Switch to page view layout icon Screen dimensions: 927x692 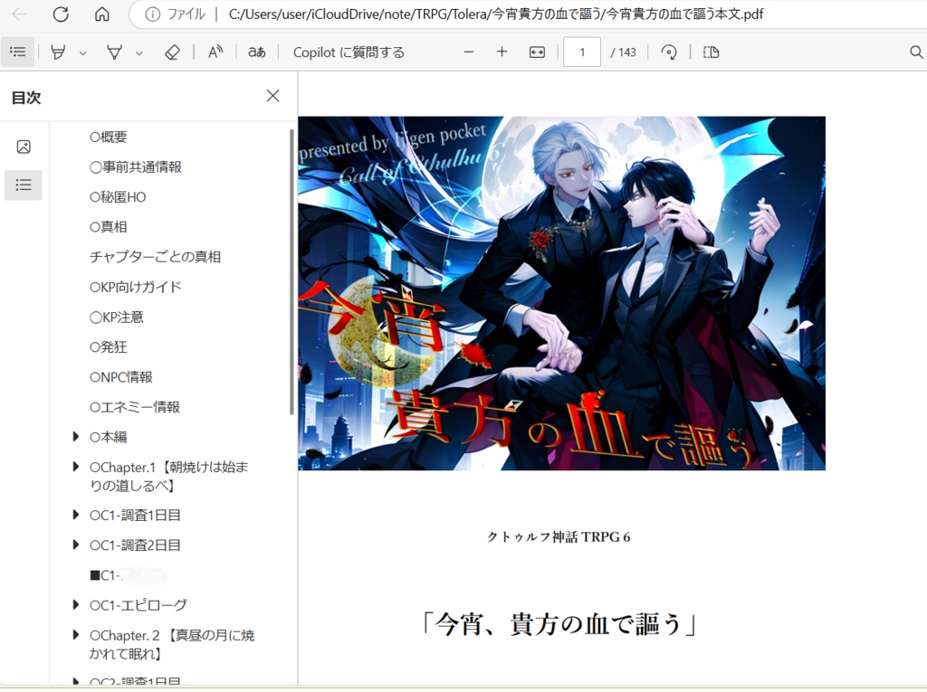point(712,52)
